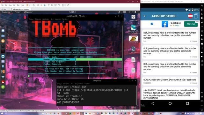Open VMware VM menu
Image resolution: width=204 pixels, height=115 pixels.
click(14, 5)
